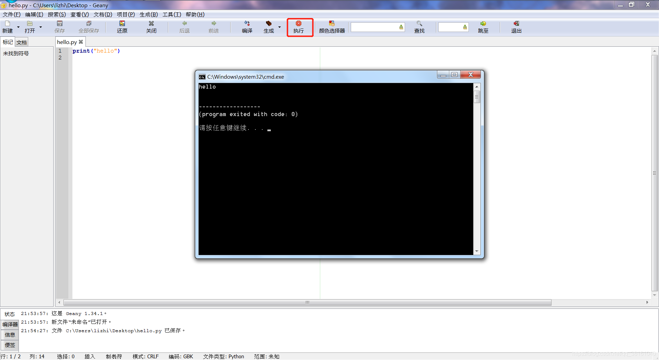The image size is (659, 360).
Task: Switch to the 标记 sidebar tab
Action: (x=8, y=42)
